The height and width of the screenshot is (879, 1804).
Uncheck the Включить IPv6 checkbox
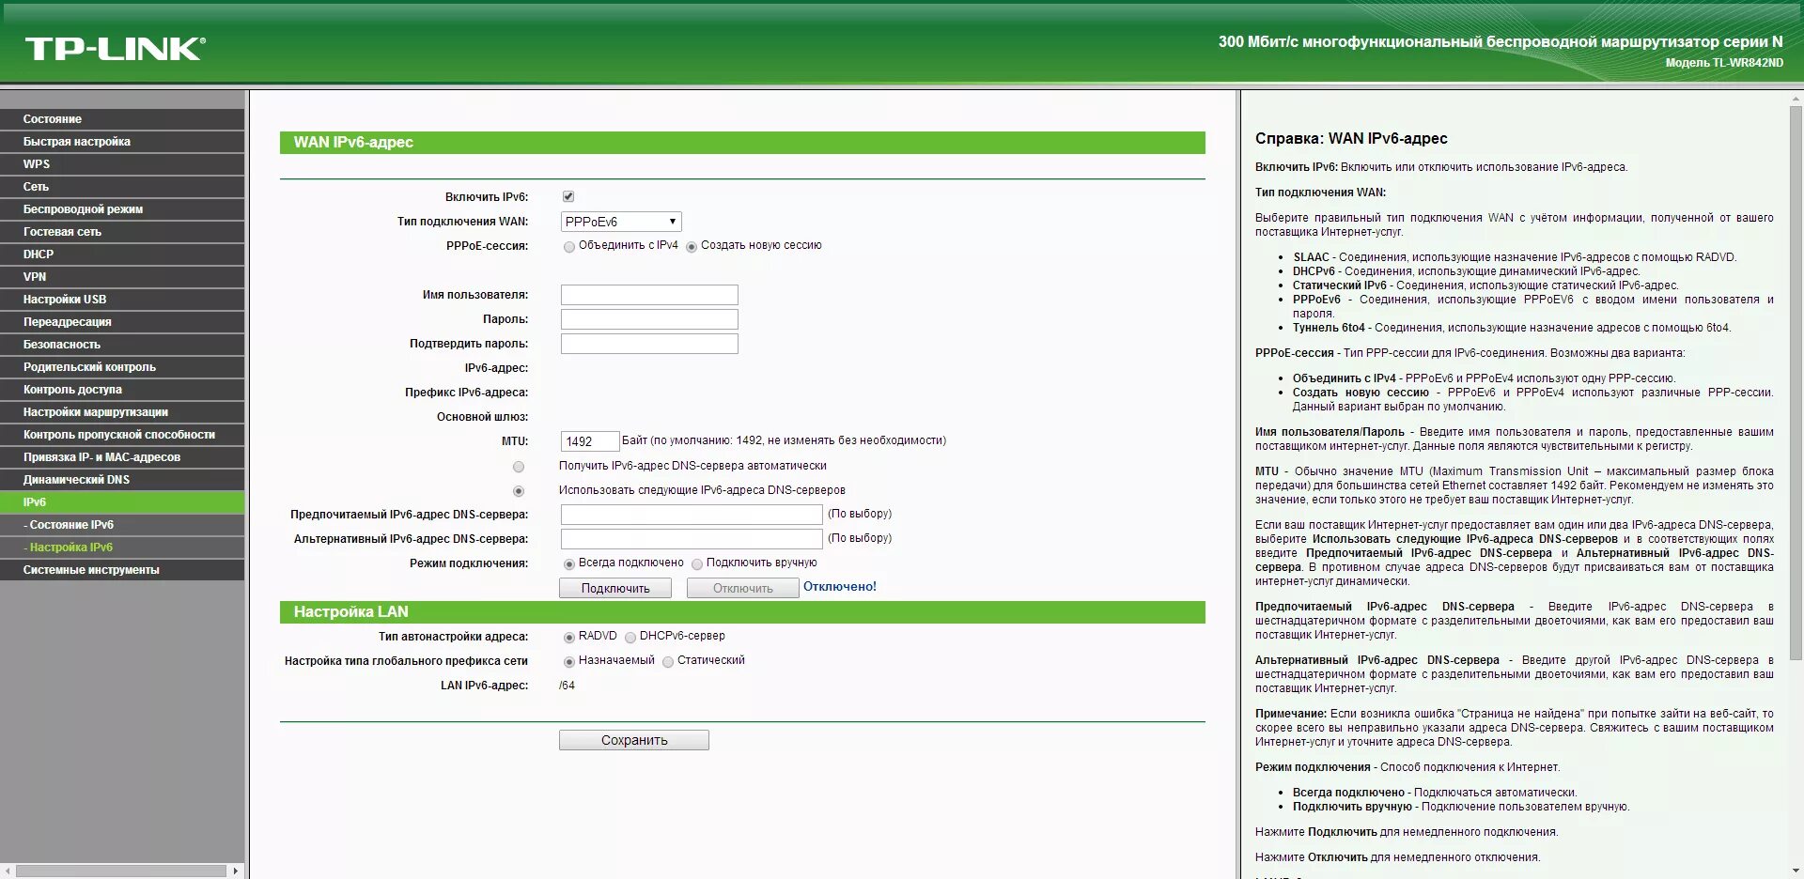coord(568,196)
